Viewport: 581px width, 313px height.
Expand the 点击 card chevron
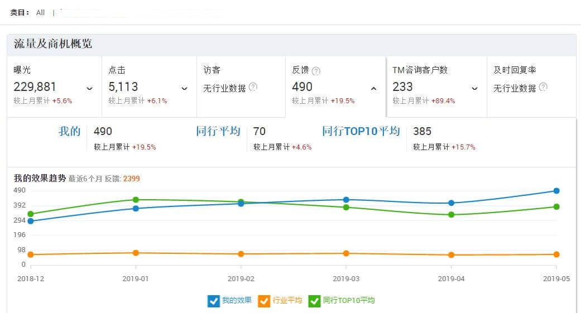[184, 88]
